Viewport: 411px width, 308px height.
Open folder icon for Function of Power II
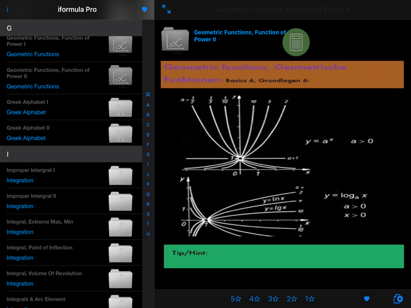point(120,76)
